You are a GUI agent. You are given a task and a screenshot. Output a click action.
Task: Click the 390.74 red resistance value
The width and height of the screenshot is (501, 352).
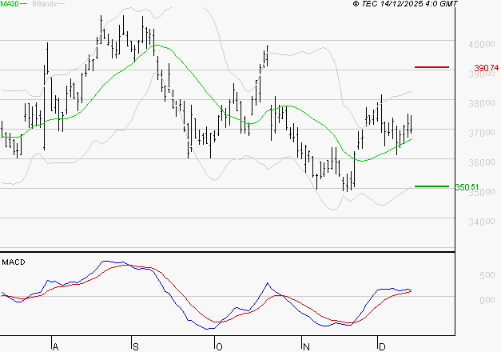[487, 68]
